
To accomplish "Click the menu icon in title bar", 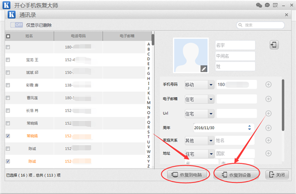I will point(275,5).
